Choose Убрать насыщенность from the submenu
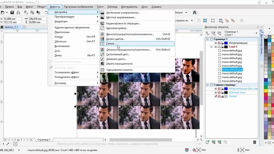The image size is (274, 154). pyautogui.click(x=137, y=64)
